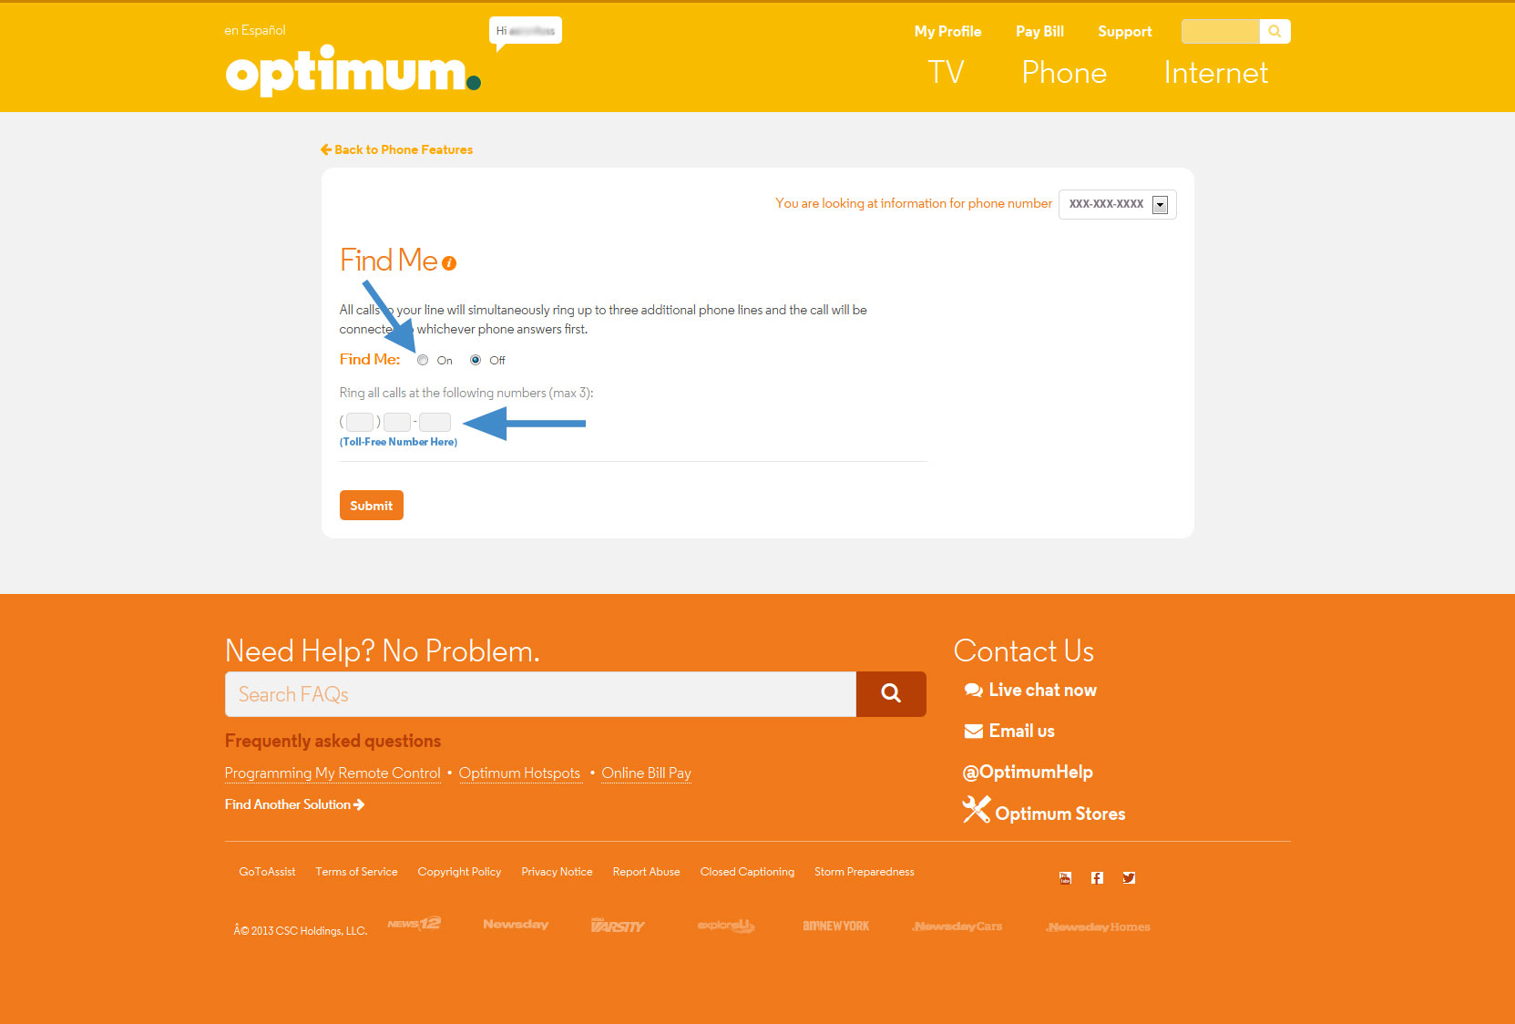Open Report Abuse link

(x=646, y=872)
